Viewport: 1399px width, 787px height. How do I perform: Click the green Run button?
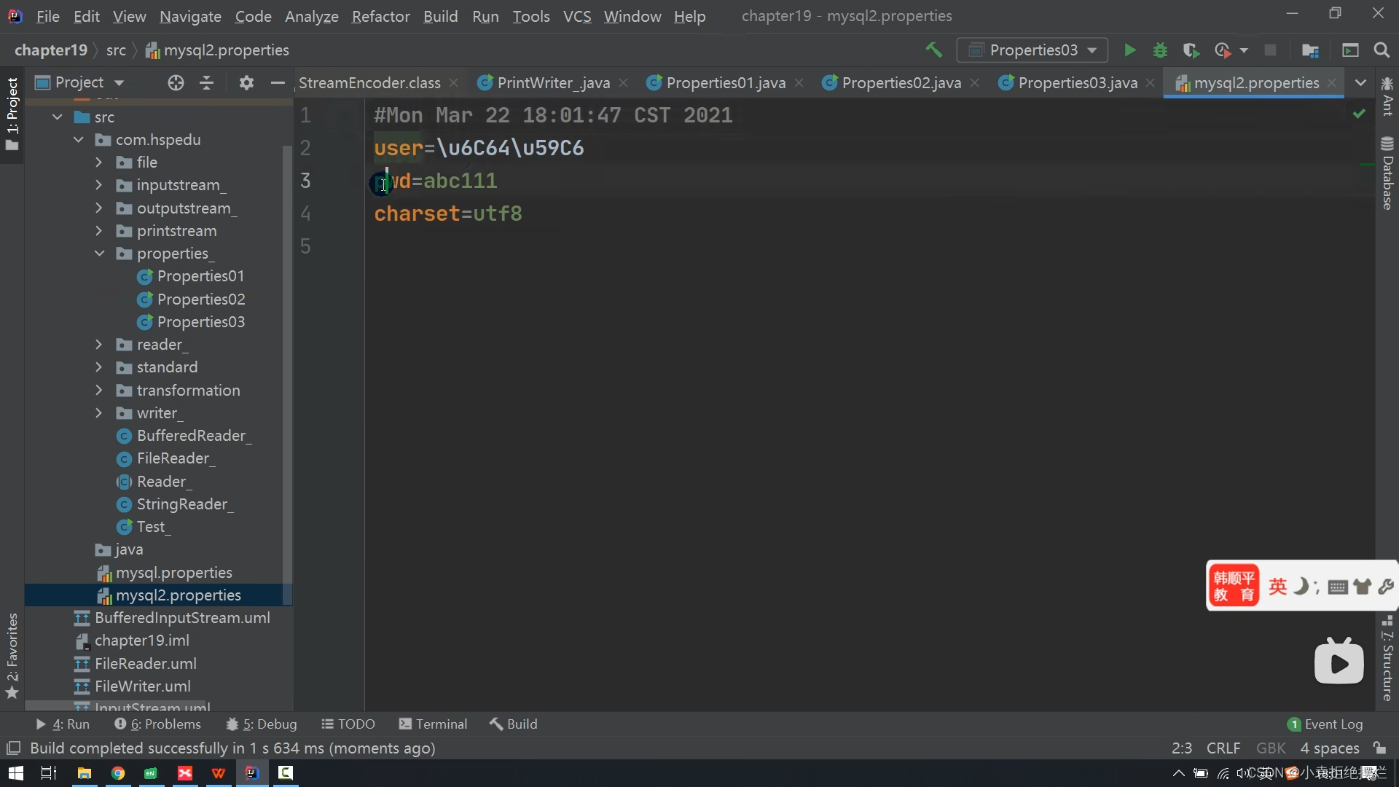1129,50
